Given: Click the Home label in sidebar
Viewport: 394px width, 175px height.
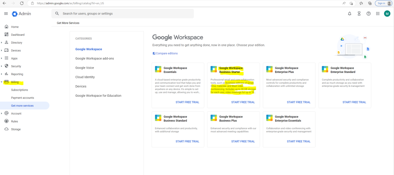Looking at the screenshot, I should point(15,27).
